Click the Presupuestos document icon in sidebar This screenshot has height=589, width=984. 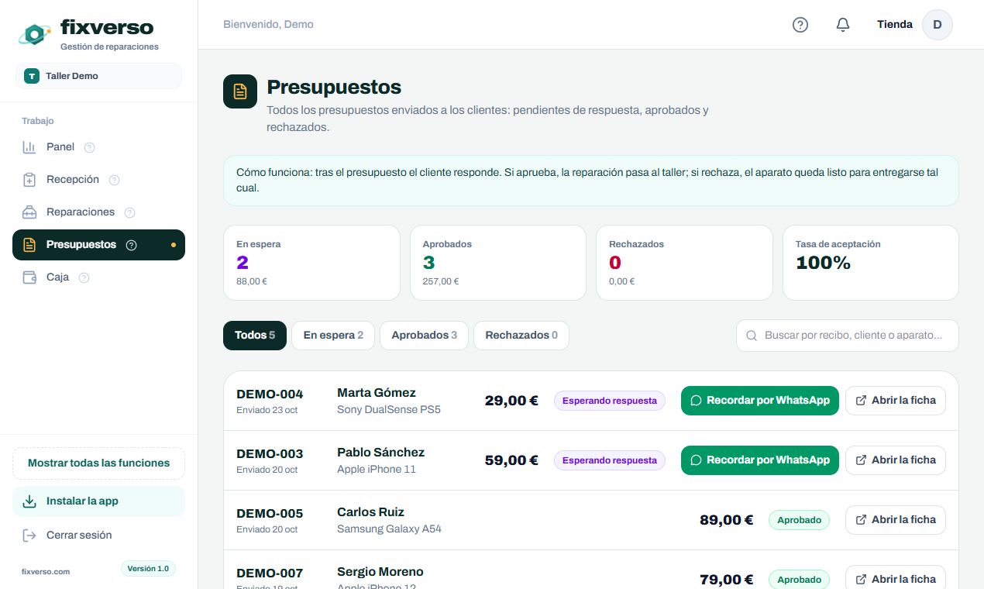[x=29, y=245]
